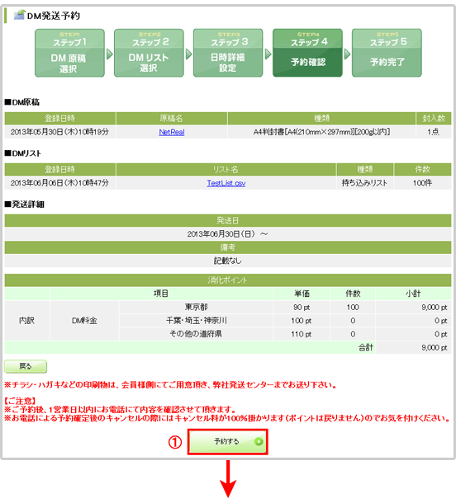Open the NetReal manuscript link
Screen dimensions: 456x503
pos(172,132)
